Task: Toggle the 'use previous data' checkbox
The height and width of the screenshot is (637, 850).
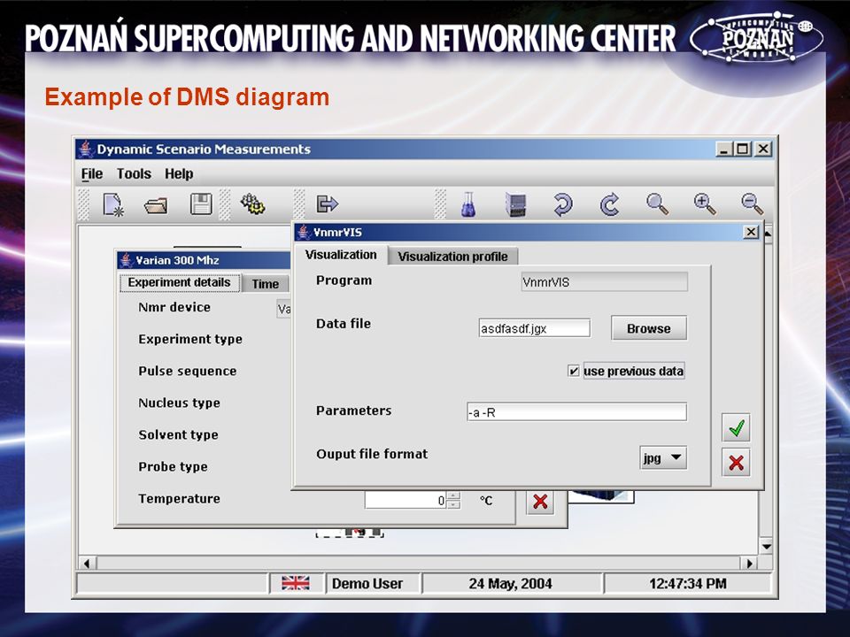Action: (x=573, y=371)
